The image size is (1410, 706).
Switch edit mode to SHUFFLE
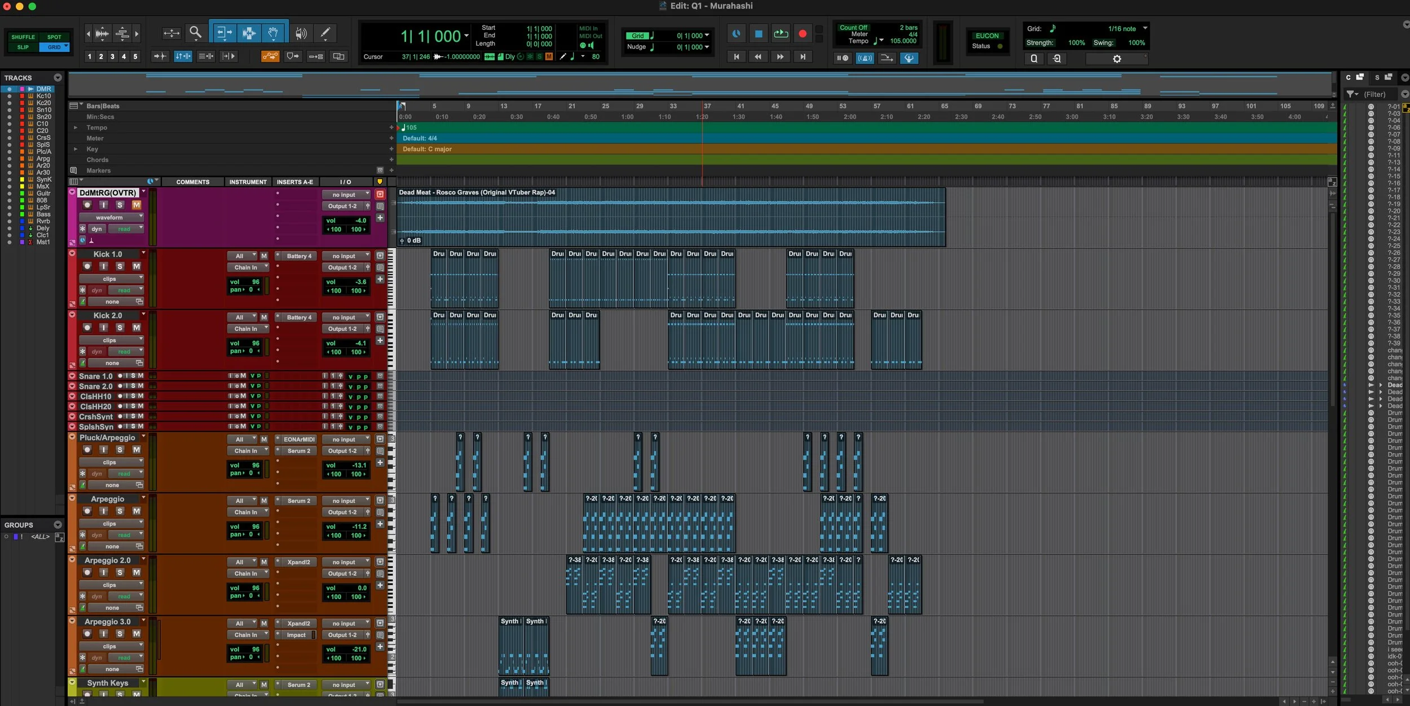coord(23,37)
